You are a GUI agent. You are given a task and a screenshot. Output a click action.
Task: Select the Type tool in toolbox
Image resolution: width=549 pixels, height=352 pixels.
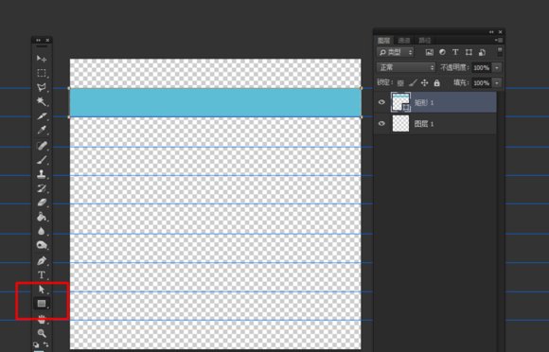click(x=42, y=275)
